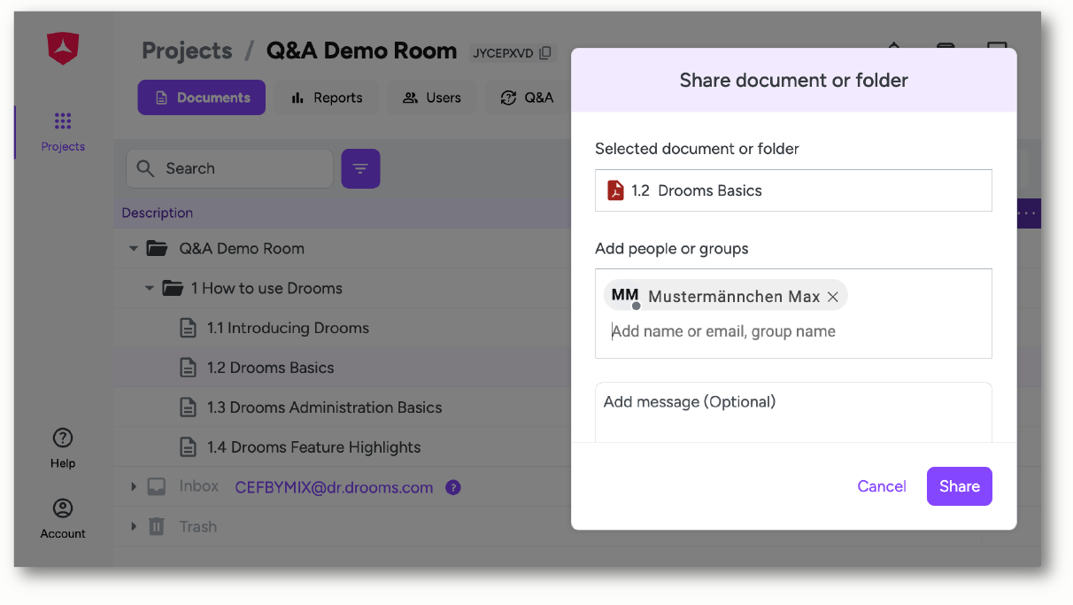
Task: Open Help from the left sidebar
Action: [x=63, y=448]
